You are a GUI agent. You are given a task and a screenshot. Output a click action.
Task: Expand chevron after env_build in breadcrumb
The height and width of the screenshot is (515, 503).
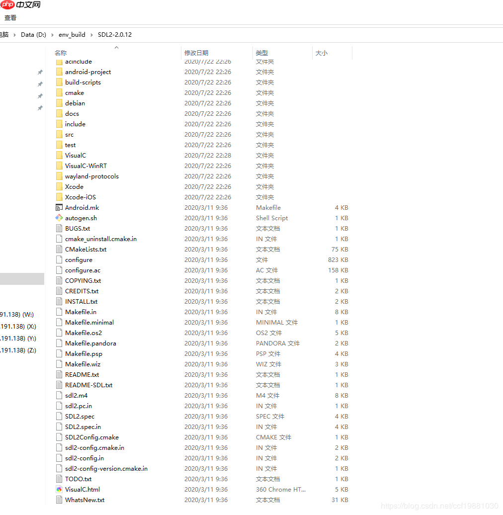click(x=92, y=35)
